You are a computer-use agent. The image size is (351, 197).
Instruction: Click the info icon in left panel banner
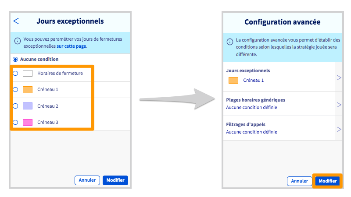coord(18,40)
